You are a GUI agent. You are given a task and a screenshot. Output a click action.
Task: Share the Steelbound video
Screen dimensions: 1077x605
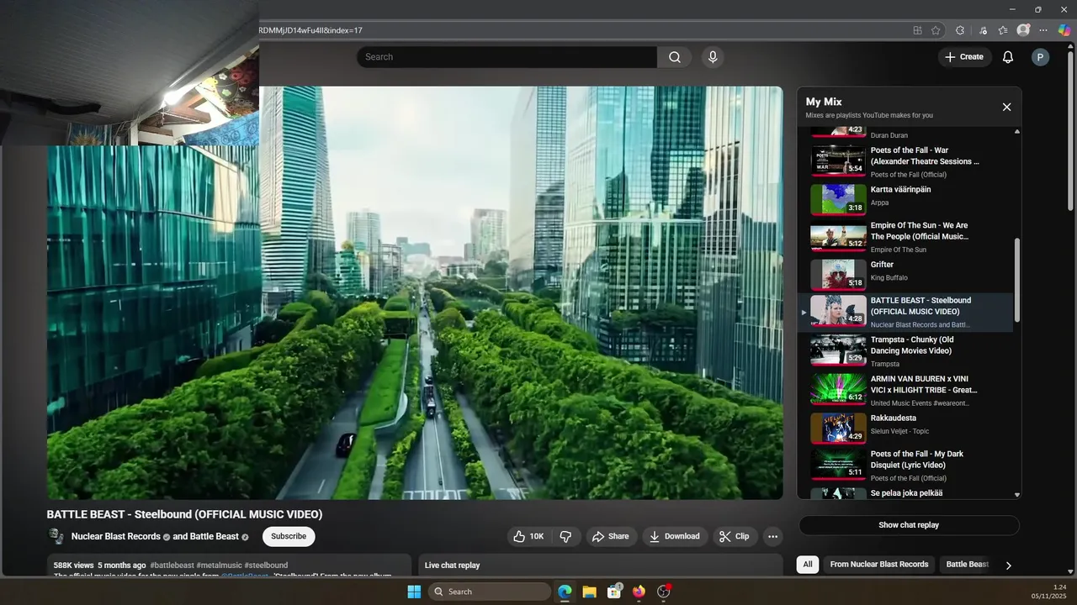(x=610, y=536)
